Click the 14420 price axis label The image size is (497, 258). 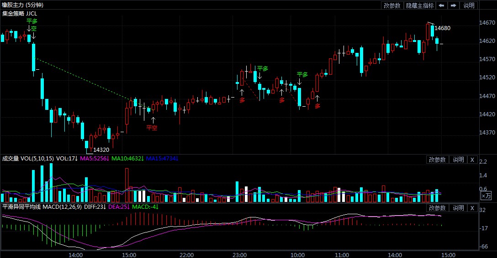pos(487,114)
